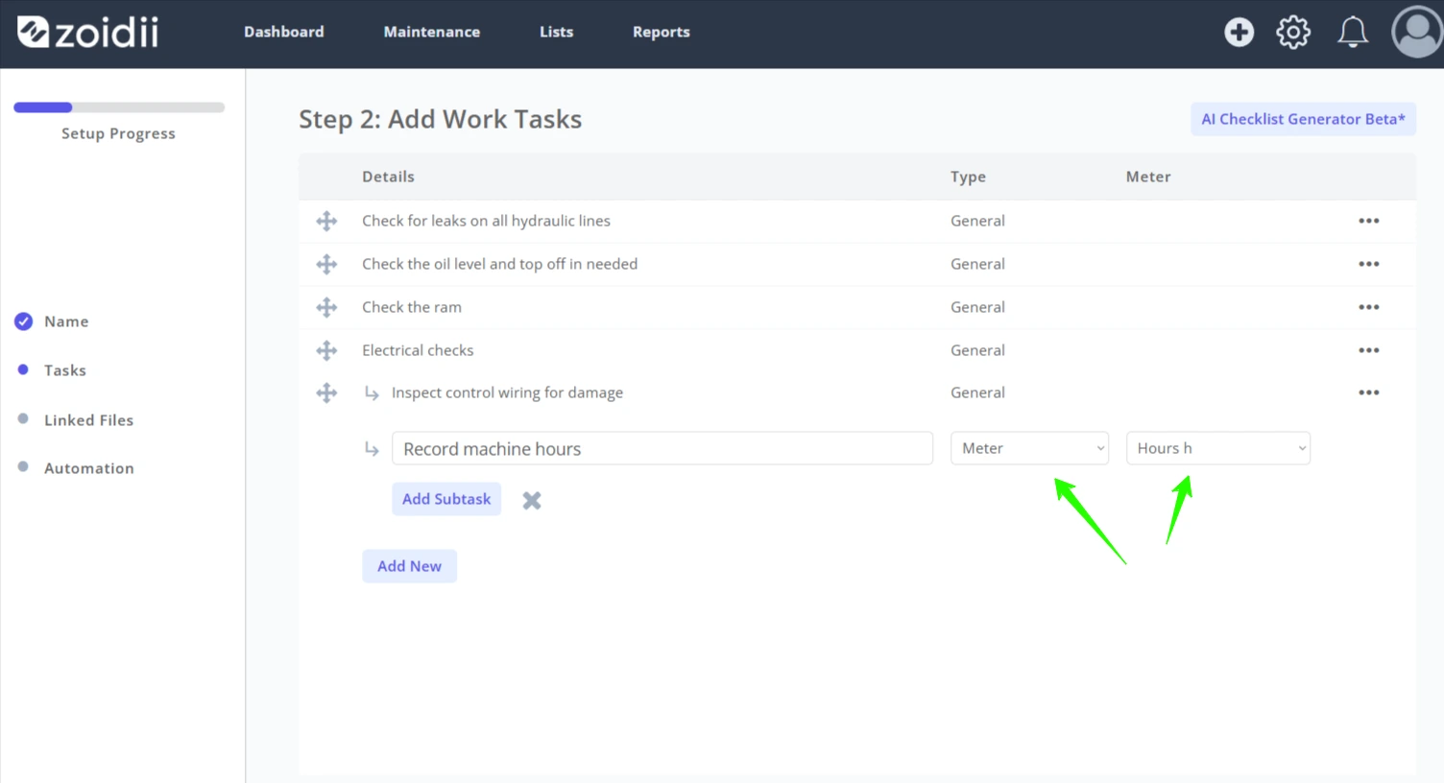
Task: Expand the Meter type dropdown
Action: [1029, 448]
